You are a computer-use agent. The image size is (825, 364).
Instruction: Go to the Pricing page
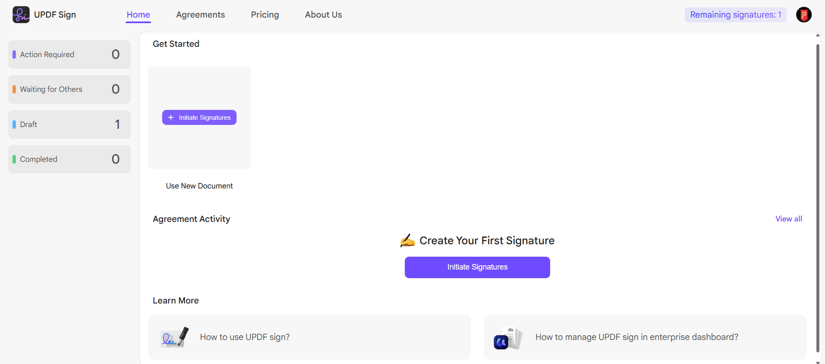click(265, 15)
